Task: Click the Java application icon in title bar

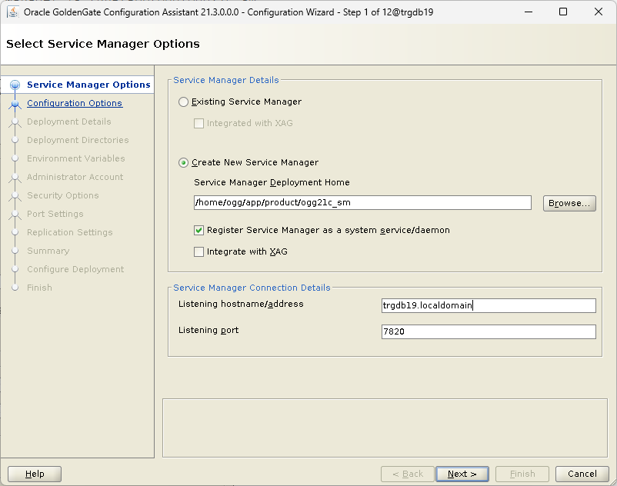Action: tap(13, 12)
